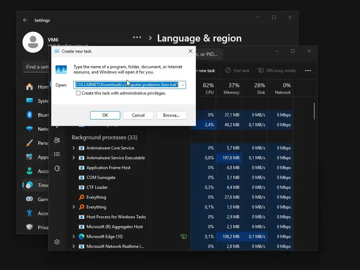Viewport: 360px width, 270px height.
Task: Expand Antimalware Core Service row
Action: coord(73,148)
